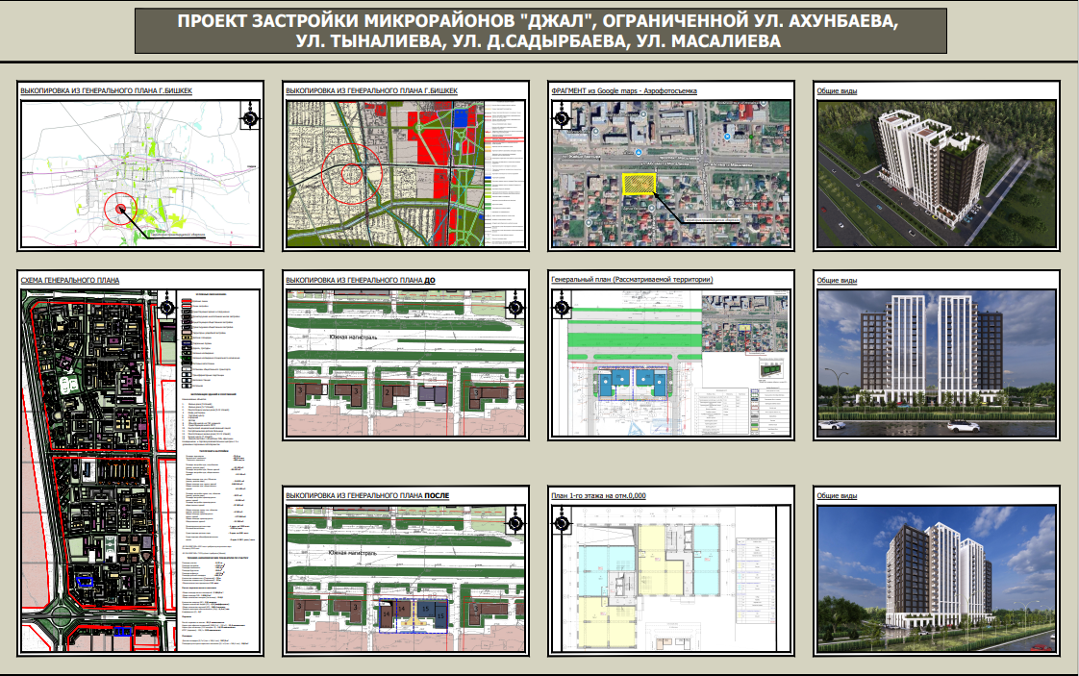Click the red circular site marker on citywide map
This screenshot has width=1079, height=676.
[x=120, y=205]
